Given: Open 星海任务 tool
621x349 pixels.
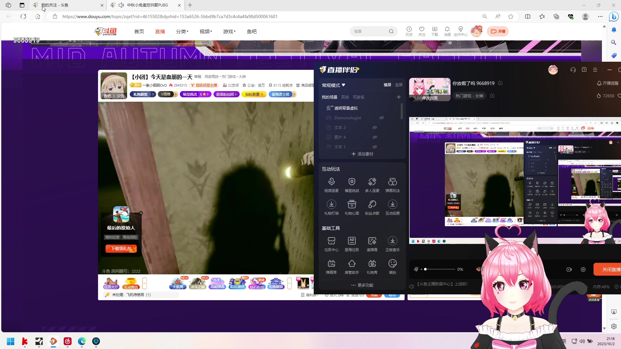Looking at the screenshot, I should click(352, 244).
